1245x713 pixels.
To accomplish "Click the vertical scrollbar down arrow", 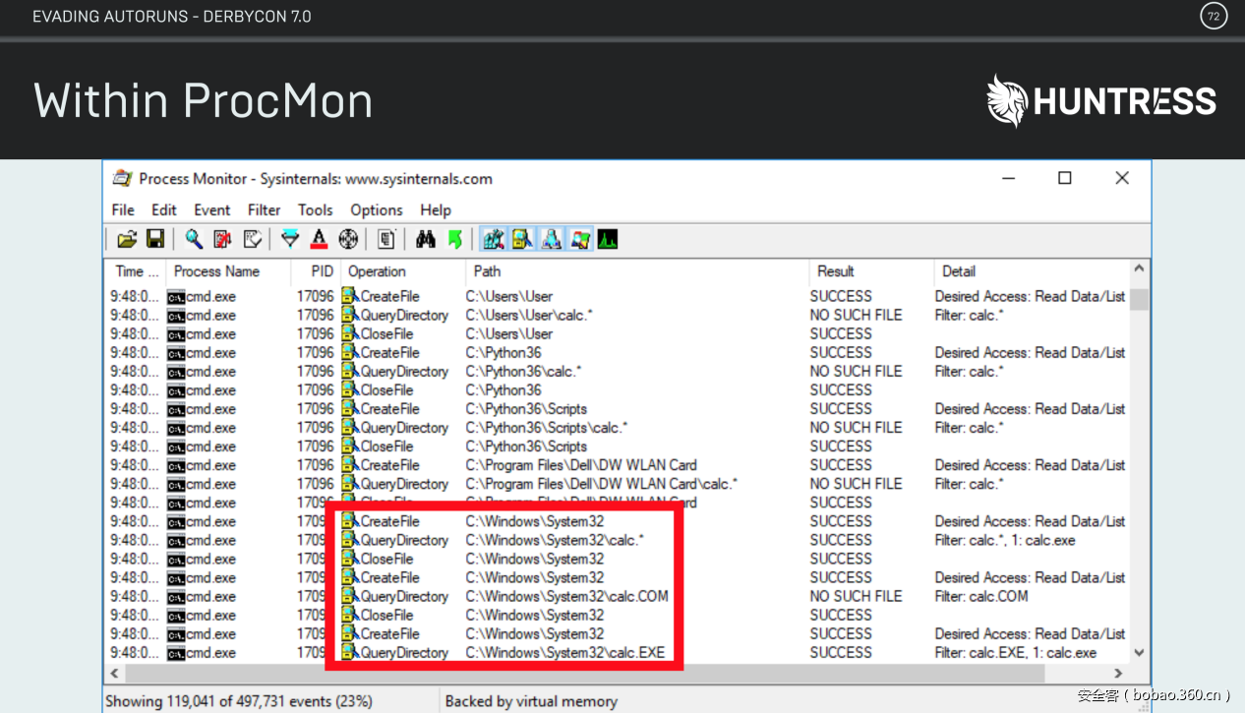I will [x=1139, y=652].
